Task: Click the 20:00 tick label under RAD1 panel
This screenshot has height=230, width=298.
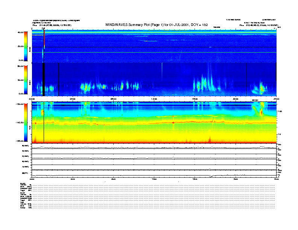Action: coord(236,99)
